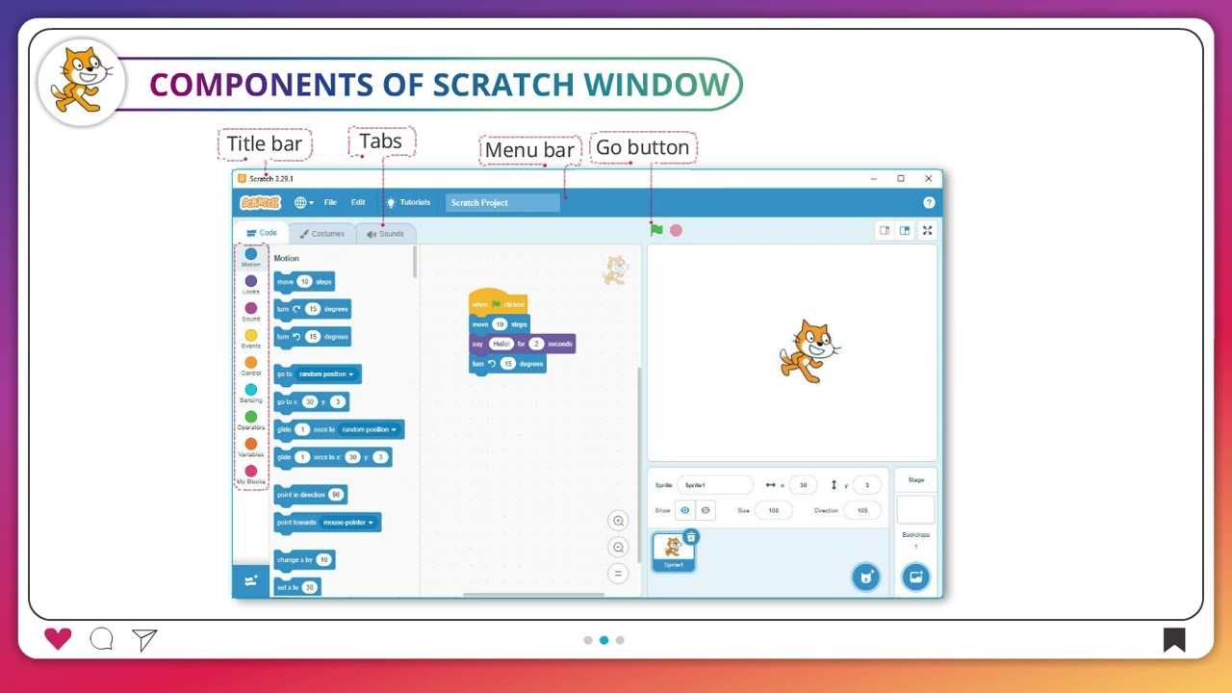Click the help question mark icon

coord(929,202)
